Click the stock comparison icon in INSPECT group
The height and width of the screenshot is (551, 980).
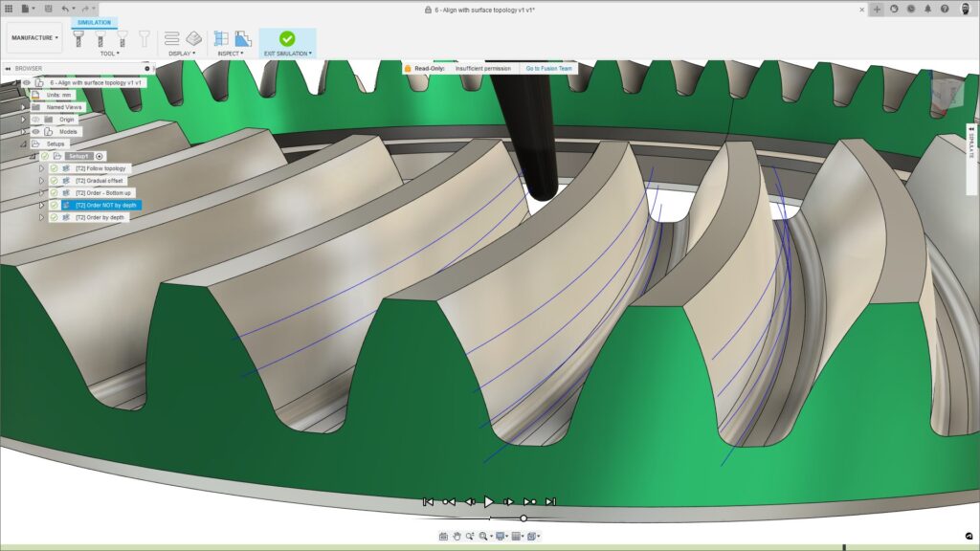(x=243, y=38)
